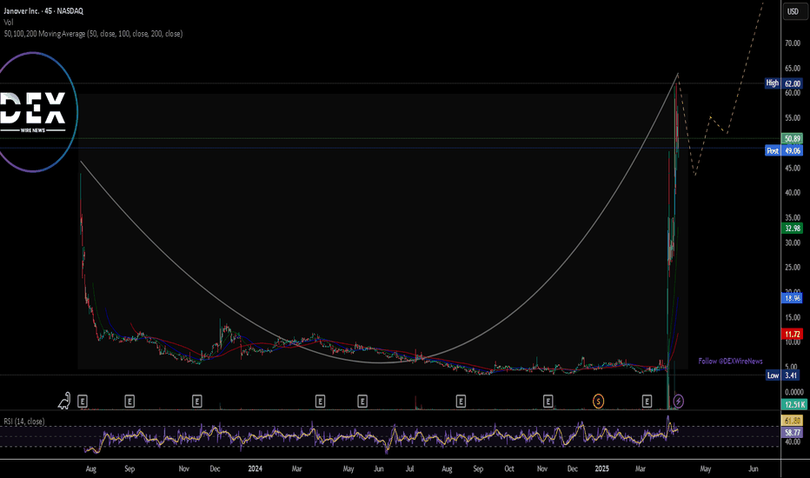Click the High 62.00 price label
Screen dimensions: 810x478
(x=783, y=83)
